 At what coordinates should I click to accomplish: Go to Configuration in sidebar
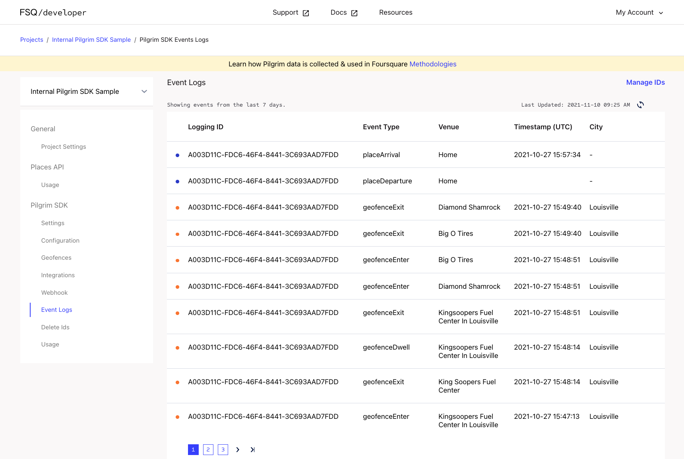pos(60,241)
